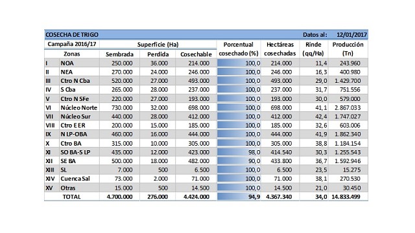This screenshot has height=233, width=415.
Task: Select total sembrada value 4.700.000
Action: click(119, 197)
